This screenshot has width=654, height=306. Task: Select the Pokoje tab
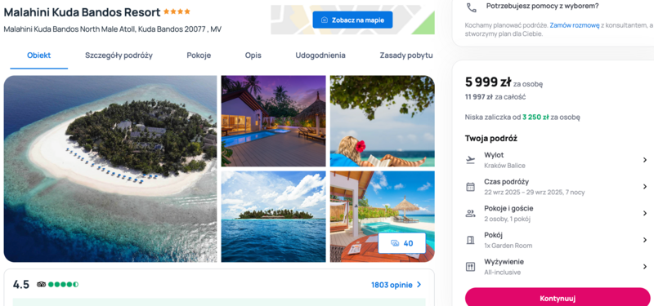tap(199, 55)
